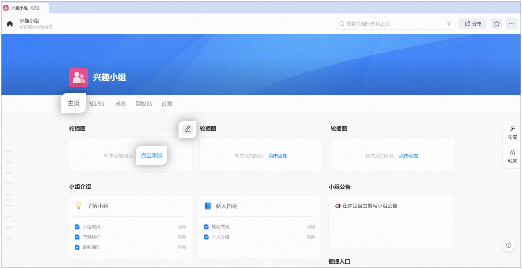Click 点击添加 link in the first carousel
This screenshot has height=269, width=522.
(x=151, y=155)
